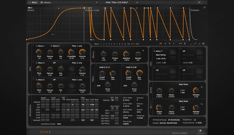
Task: Click the Vol EG Release knob
Action: point(196,90)
